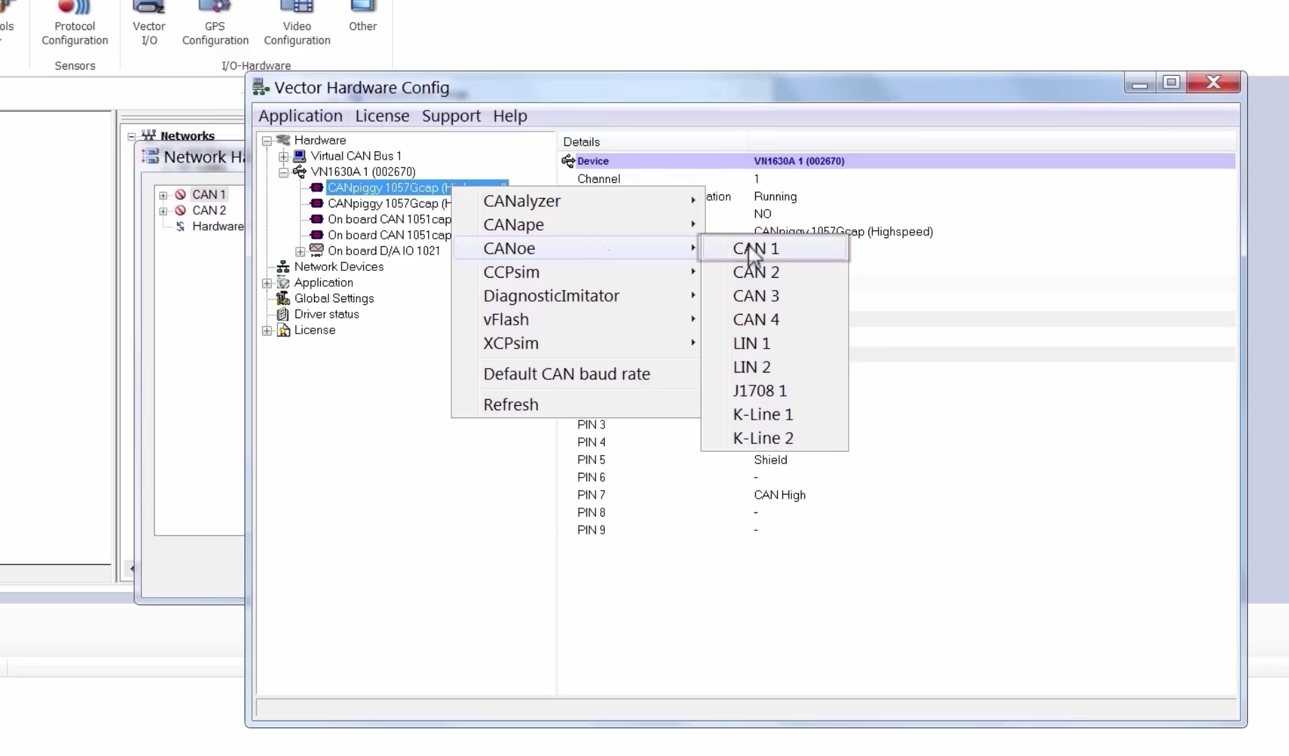Screen dimensions: 1289x756
Task: Open CCPsim submenu
Action: point(576,272)
